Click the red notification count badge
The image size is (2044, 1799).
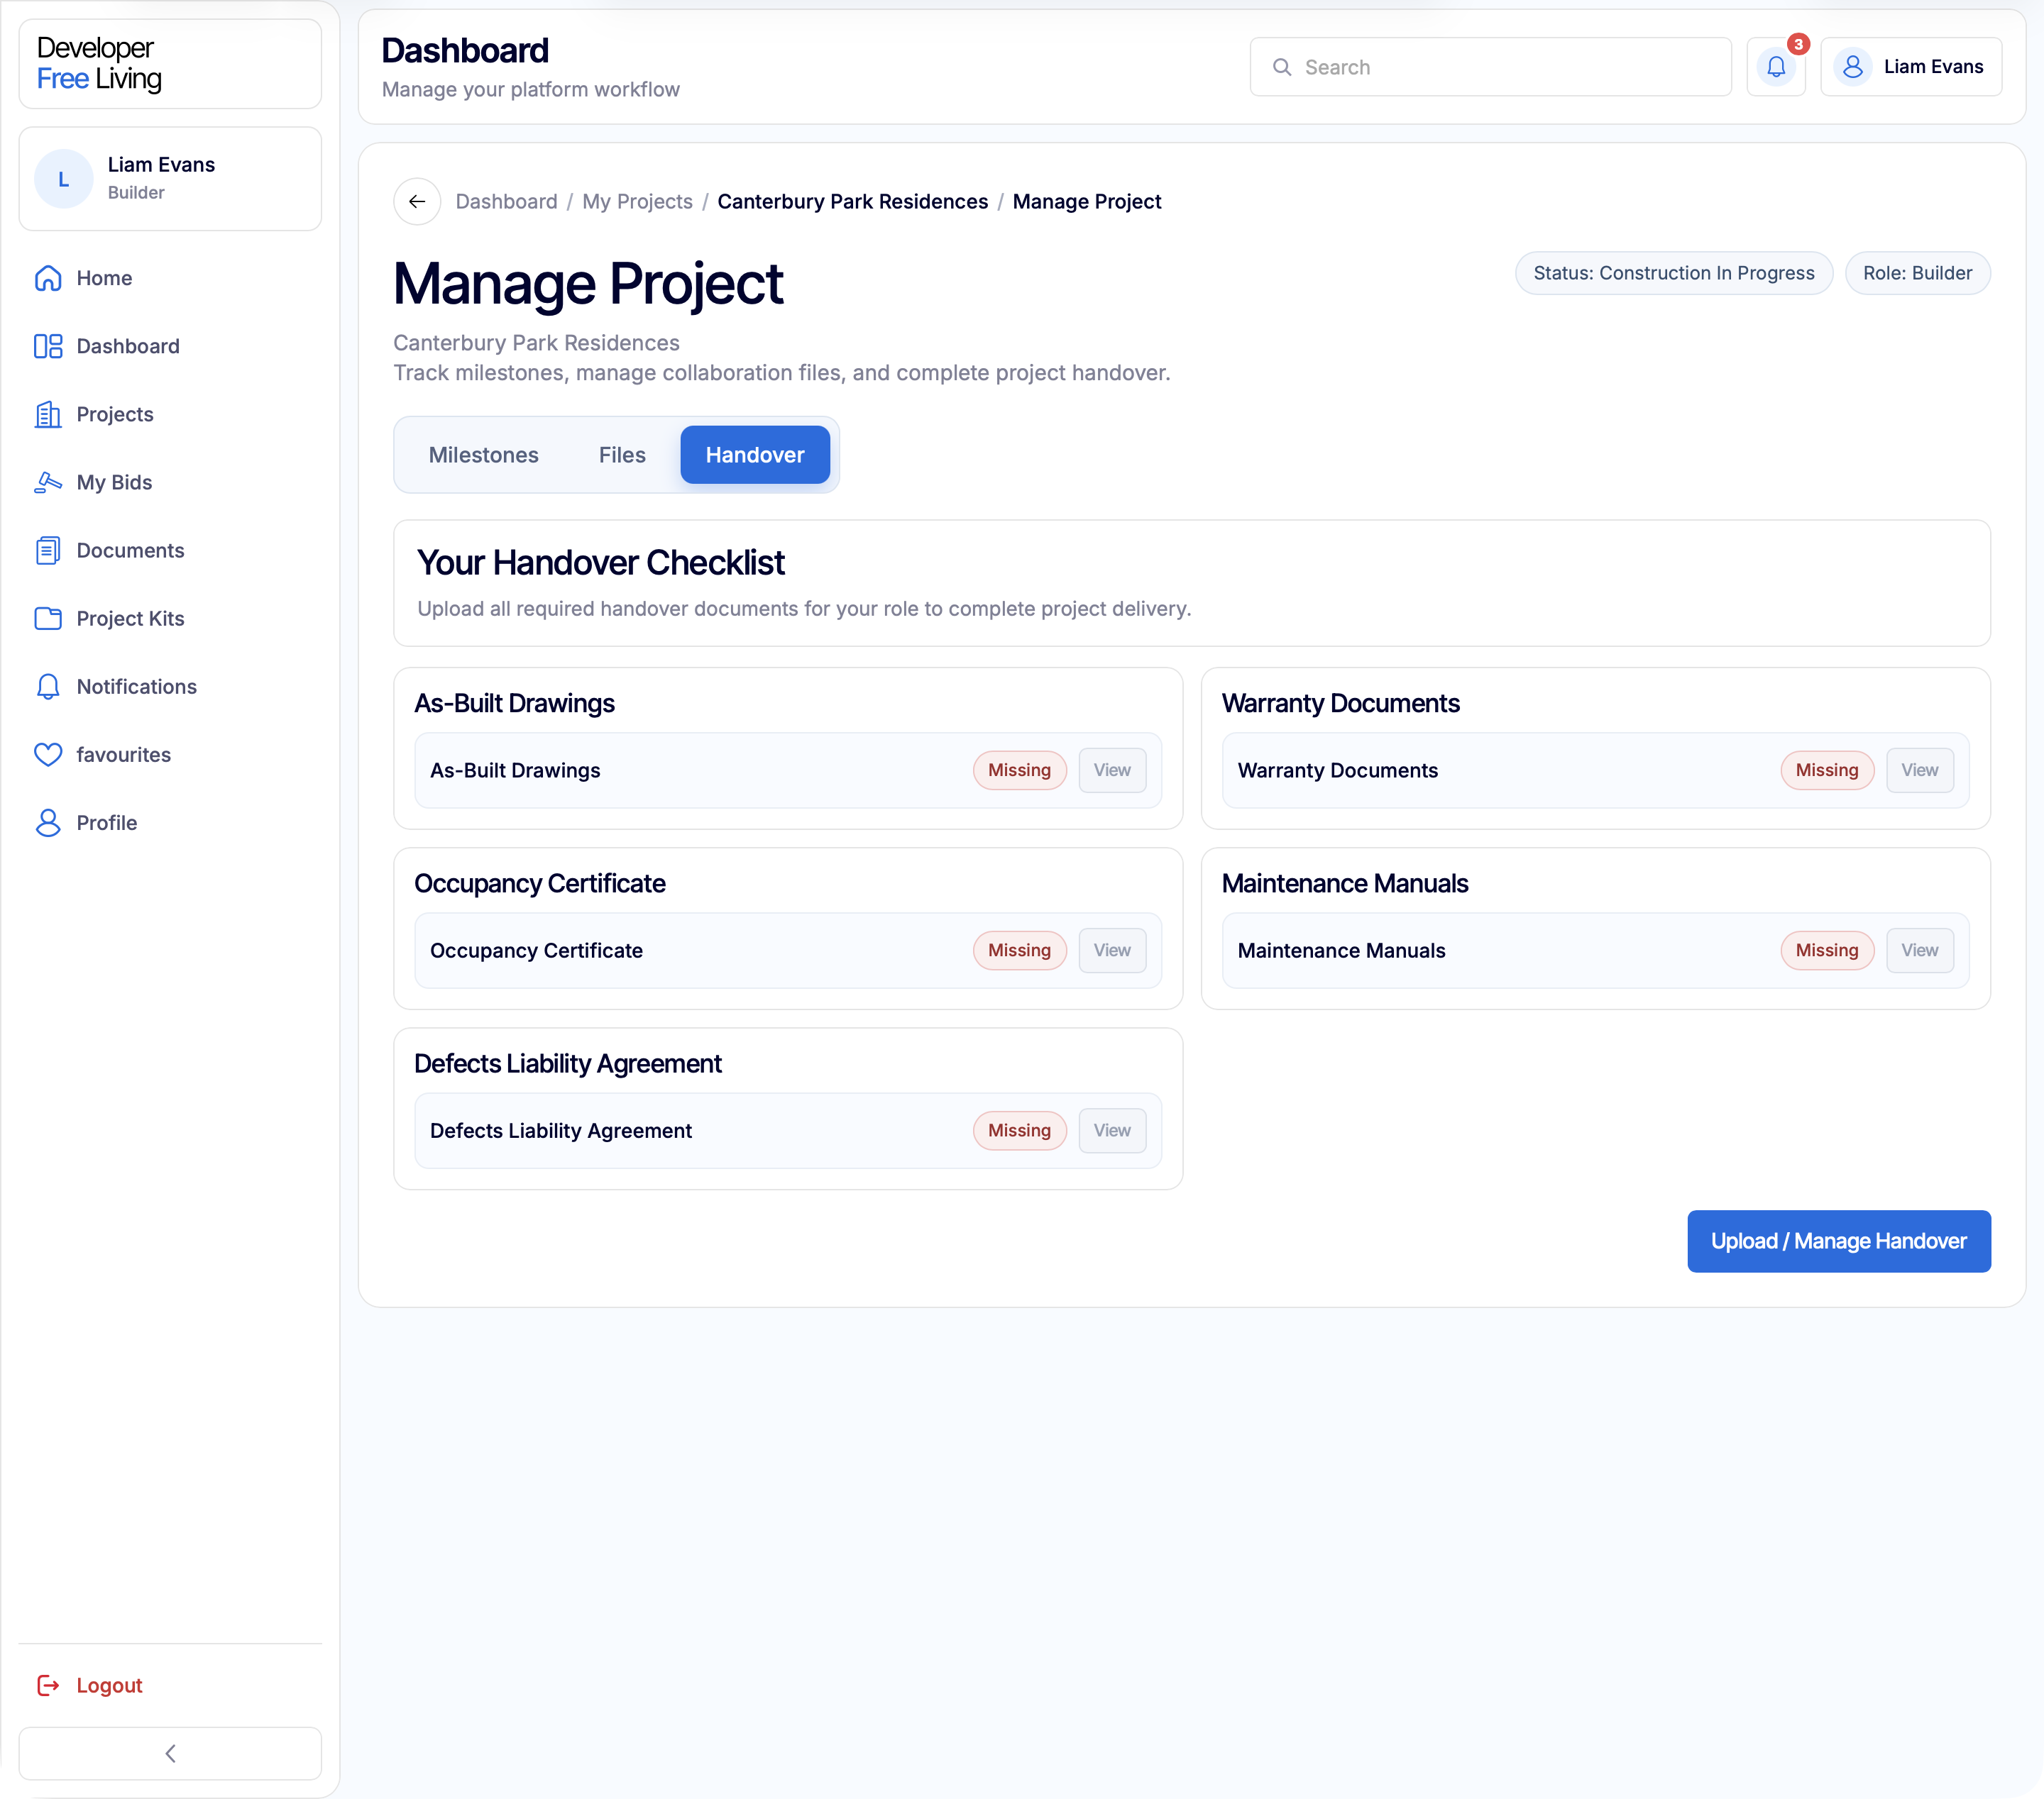pyautogui.click(x=1798, y=44)
